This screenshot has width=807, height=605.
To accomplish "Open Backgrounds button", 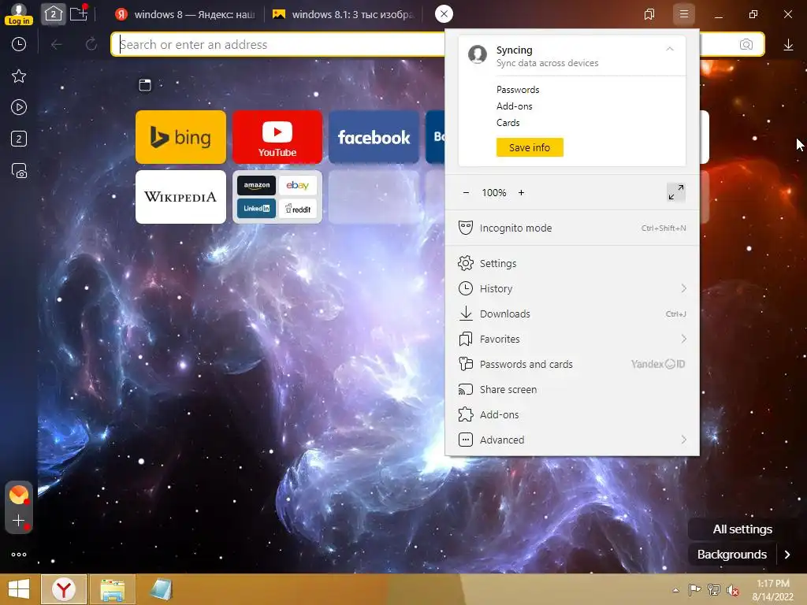I will pyautogui.click(x=731, y=555).
